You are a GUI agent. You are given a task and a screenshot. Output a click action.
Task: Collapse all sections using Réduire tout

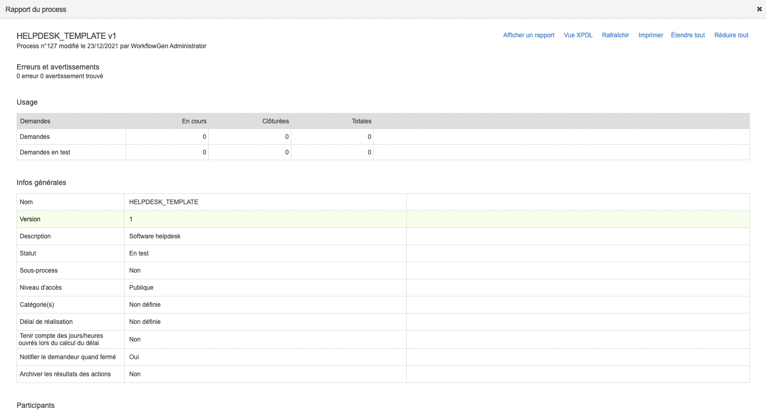(x=731, y=35)
